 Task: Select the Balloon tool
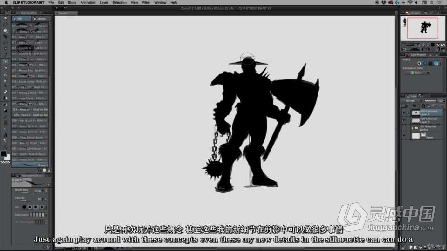click(x=5, y=141)
